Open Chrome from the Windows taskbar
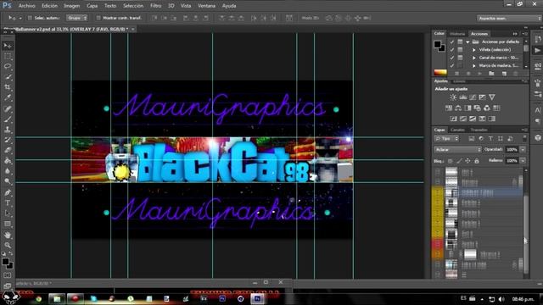The image size is (543, 305). (x=38, y=299)
